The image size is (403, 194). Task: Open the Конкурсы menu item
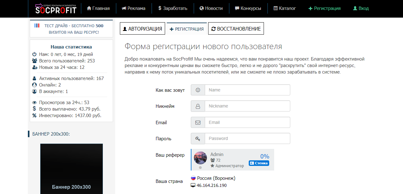pyautogui.click(x=248, y=8)
